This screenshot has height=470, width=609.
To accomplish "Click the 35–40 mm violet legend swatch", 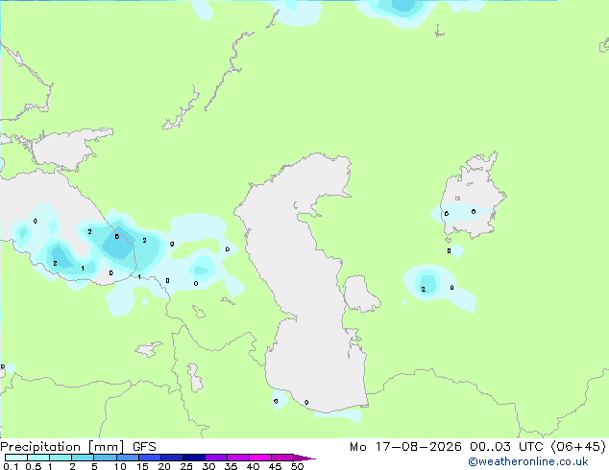I will (x=238, y=458).
